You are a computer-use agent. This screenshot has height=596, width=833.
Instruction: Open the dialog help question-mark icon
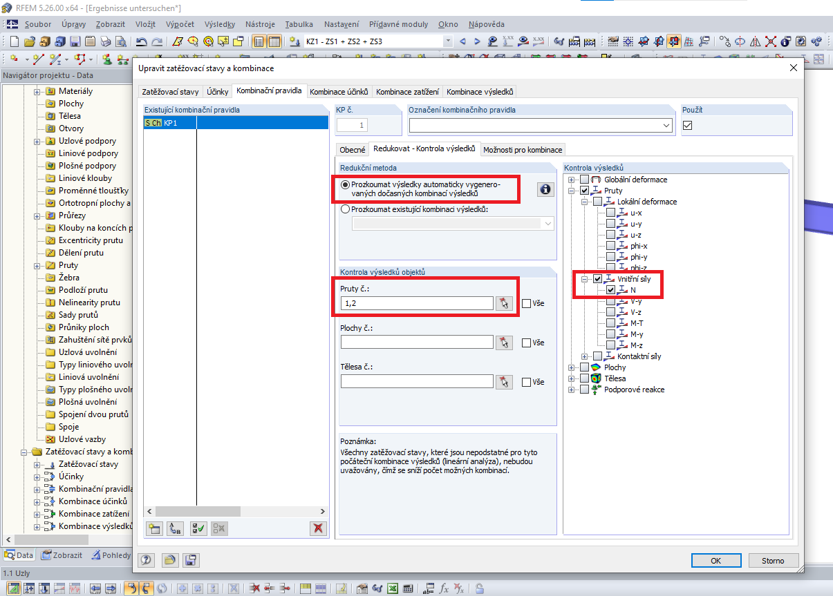point(146,559)
